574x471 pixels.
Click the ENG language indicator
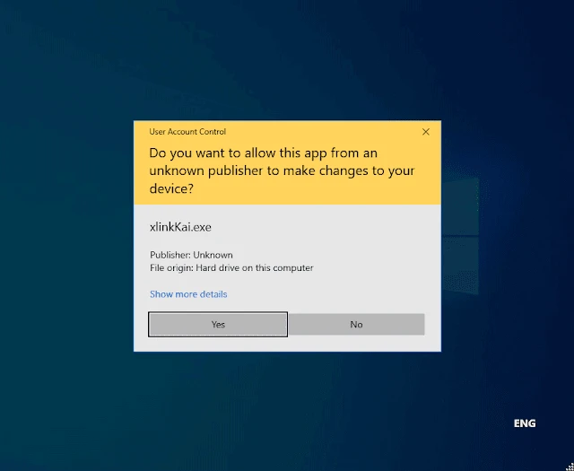click(x=525, y=423)
